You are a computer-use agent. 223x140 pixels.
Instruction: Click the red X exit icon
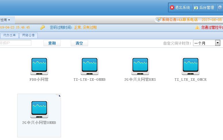[x=172, y=7]
